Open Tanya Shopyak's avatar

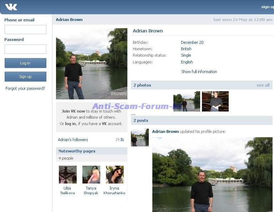91,175
